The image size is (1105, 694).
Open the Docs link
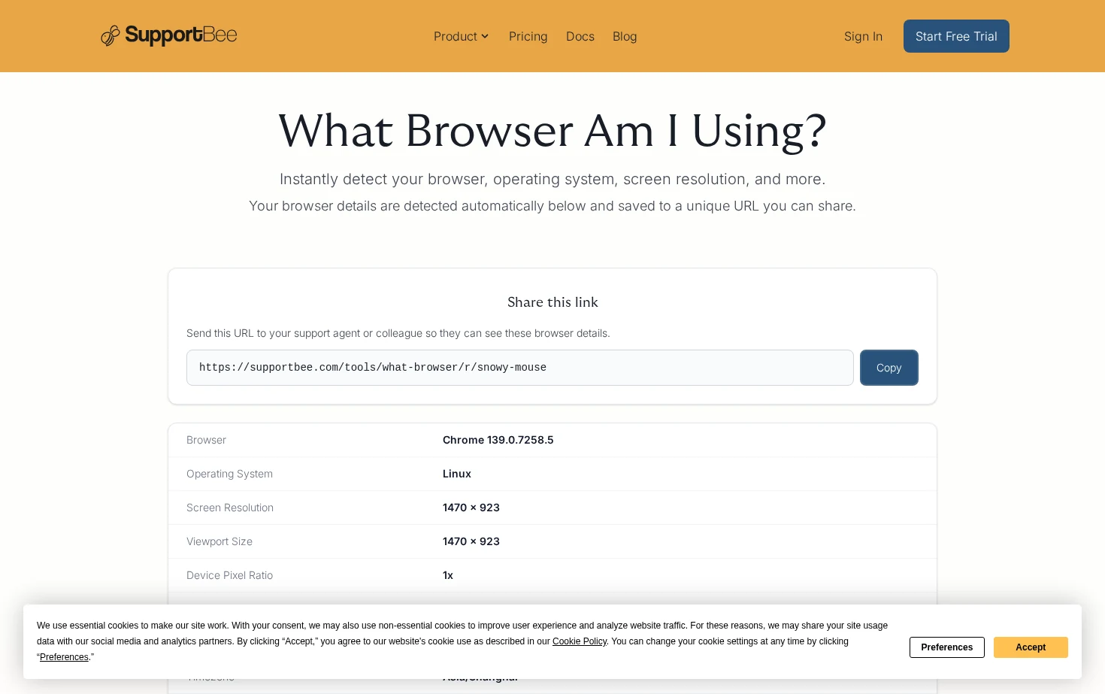pyautogui.click(x=580, y=36)
